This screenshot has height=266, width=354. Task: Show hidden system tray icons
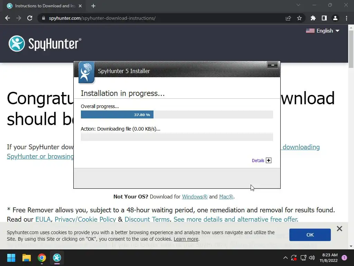point(285,258)
